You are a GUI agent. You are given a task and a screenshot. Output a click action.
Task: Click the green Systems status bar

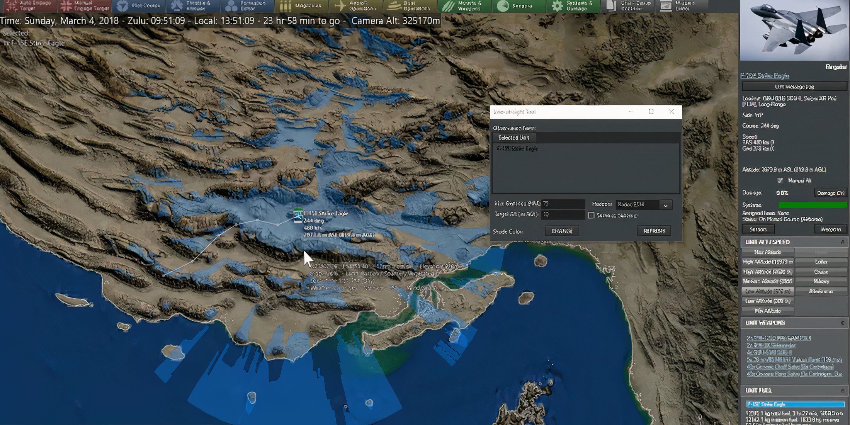(812, 205)
